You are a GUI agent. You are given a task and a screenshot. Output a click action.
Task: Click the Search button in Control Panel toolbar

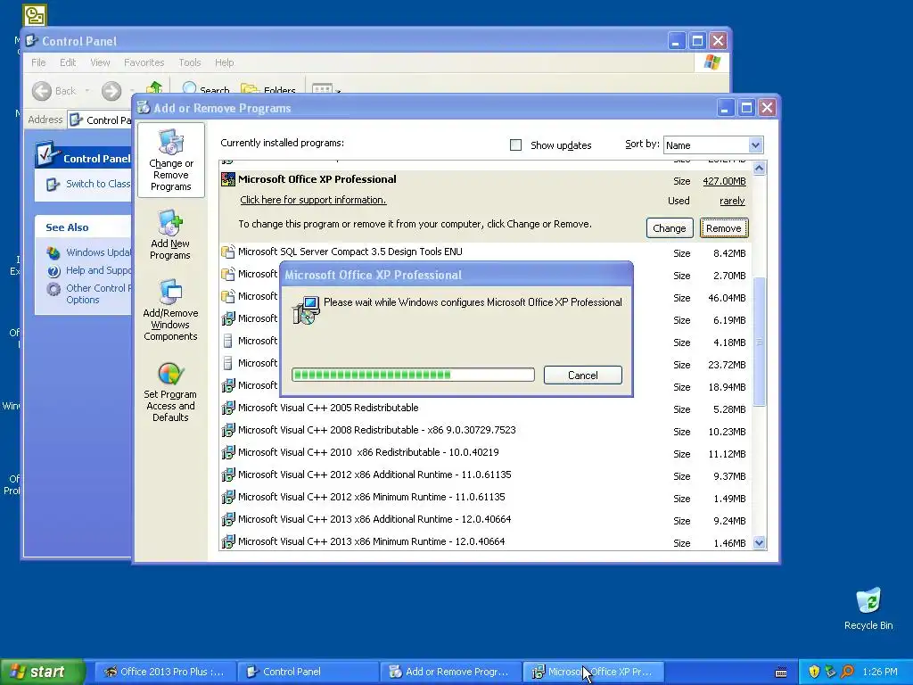pyautogui.click(x=206, y=90)
